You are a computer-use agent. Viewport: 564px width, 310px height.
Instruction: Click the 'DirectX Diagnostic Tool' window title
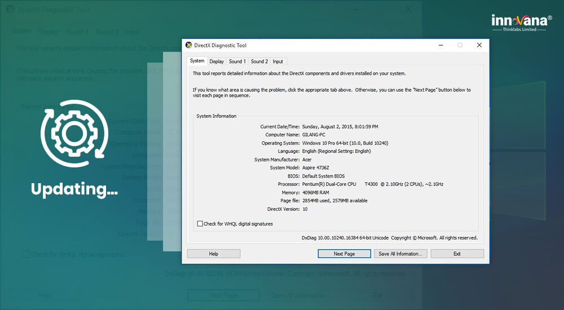point(220,45)
